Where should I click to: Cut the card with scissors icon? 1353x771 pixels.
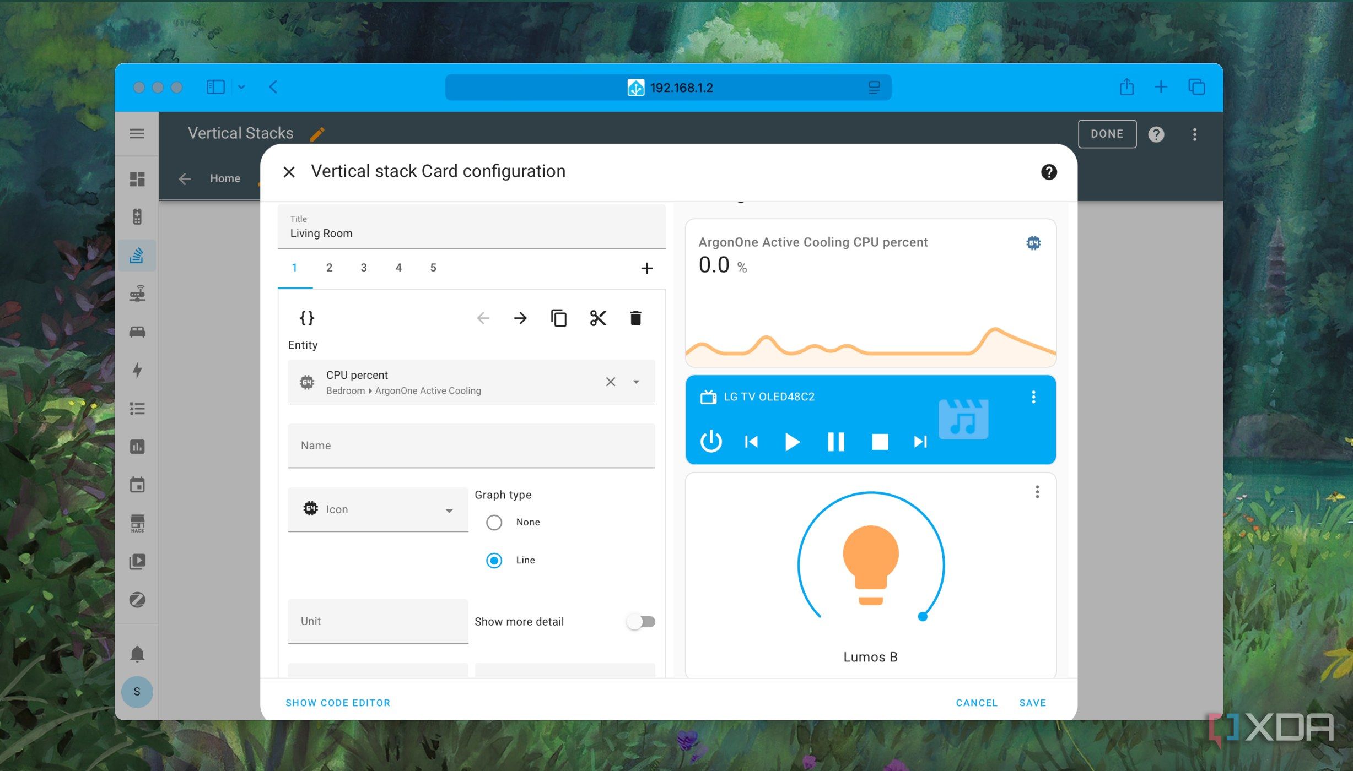[597, 318]
